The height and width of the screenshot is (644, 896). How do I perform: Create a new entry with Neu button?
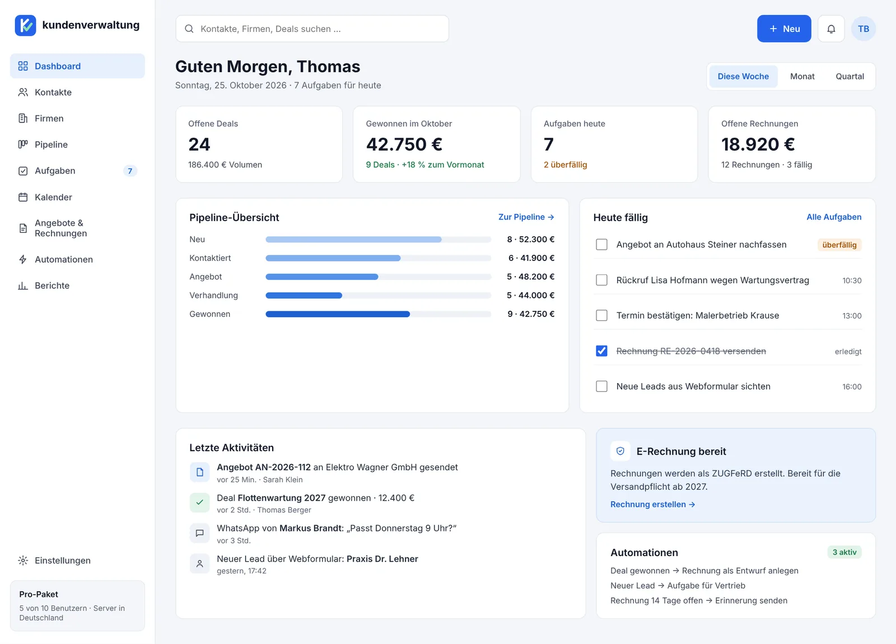(784, 29)
